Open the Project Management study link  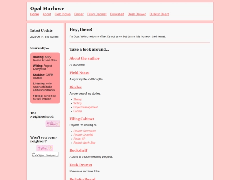(86, 107)
